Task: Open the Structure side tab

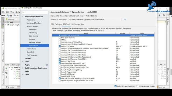Action: click(3, 70)
